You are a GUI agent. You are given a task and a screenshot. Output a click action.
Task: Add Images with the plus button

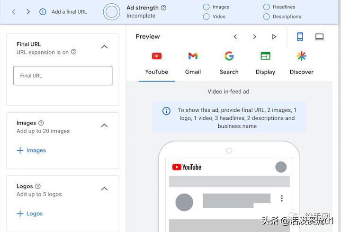(31, 150)
